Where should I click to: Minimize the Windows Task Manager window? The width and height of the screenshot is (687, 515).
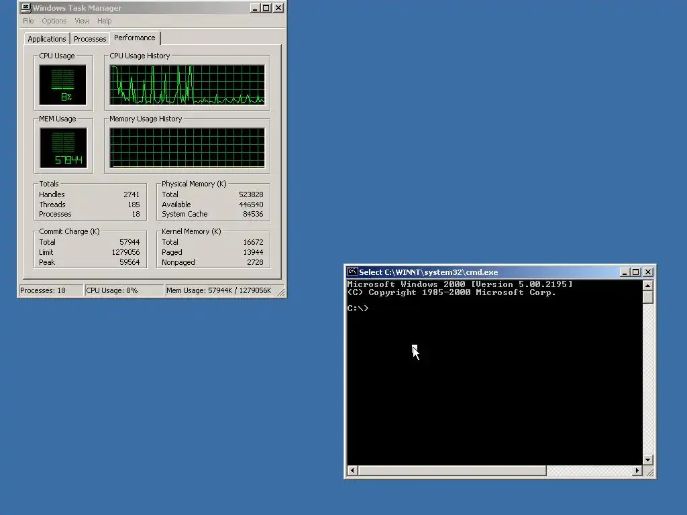click(x=255, y=8)
